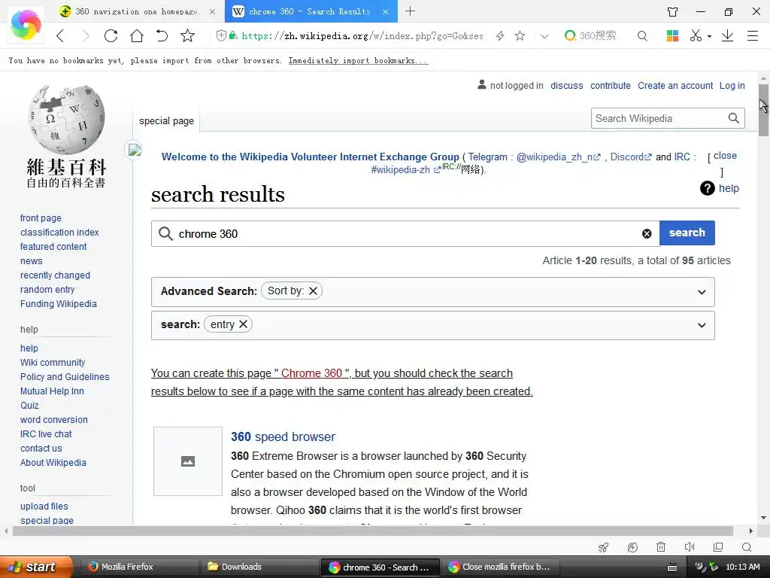Toggle the speaker mute icon in status bar
The height and width of the screenshot is (578, 770).
coord(690,547)
